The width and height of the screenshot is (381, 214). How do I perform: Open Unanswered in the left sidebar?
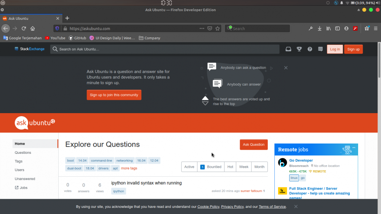tap(25, 179)
